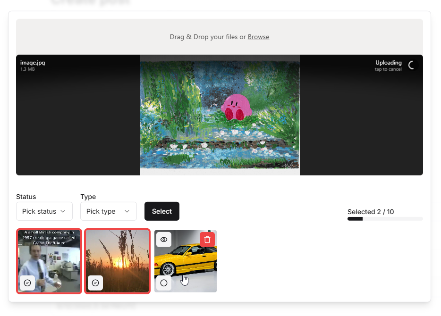Click the sunset grass field thumbnail
The image size is (441, 316).
click(117, 261)
